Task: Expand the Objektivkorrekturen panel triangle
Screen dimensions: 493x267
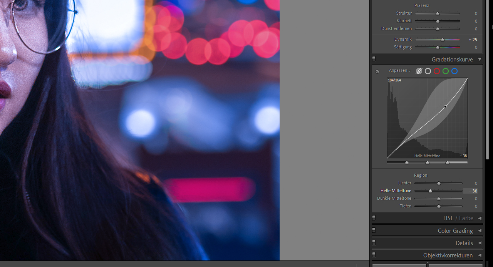Action: [480, 255]
